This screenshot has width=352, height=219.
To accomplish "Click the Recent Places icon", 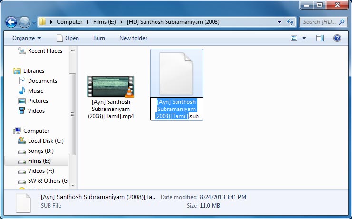I will (22, 51).
